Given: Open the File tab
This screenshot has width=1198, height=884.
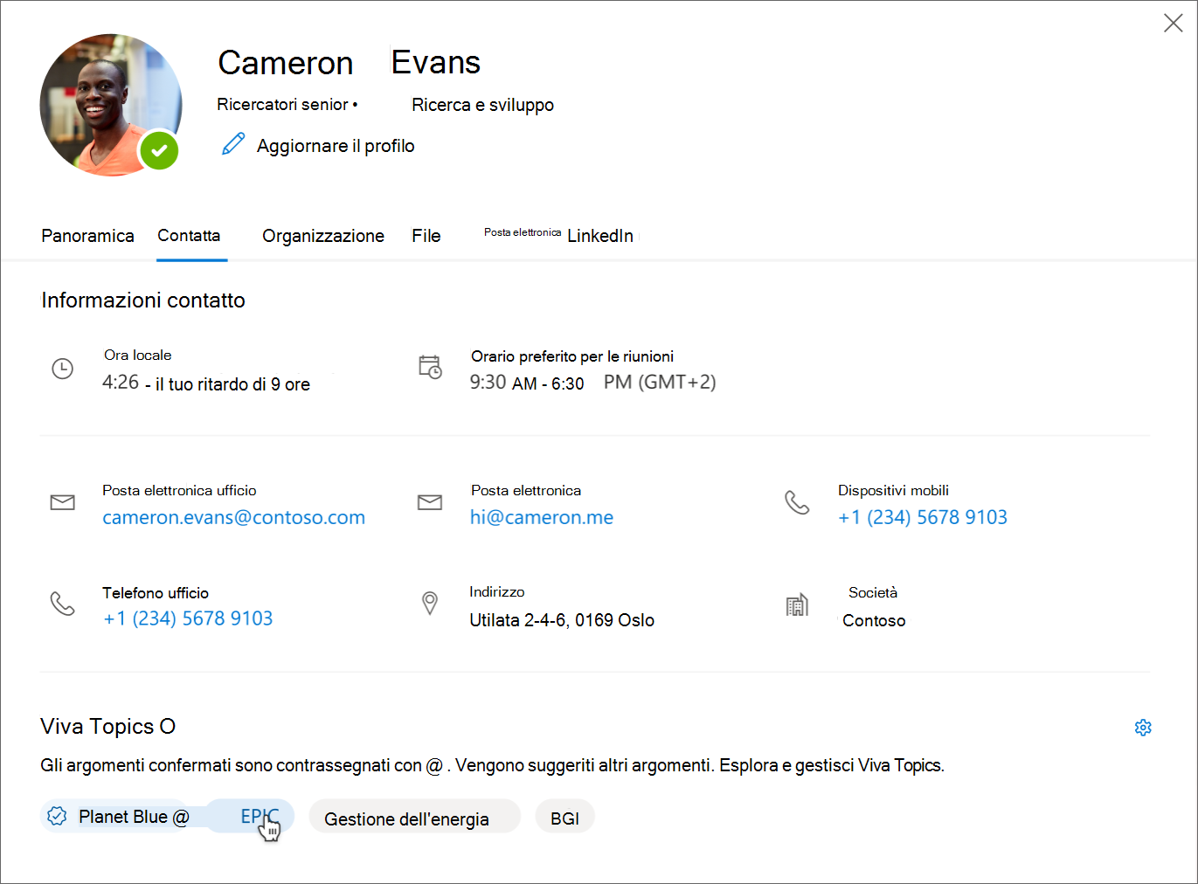Looking at the screenshot, I should click(x=426, y=236).
